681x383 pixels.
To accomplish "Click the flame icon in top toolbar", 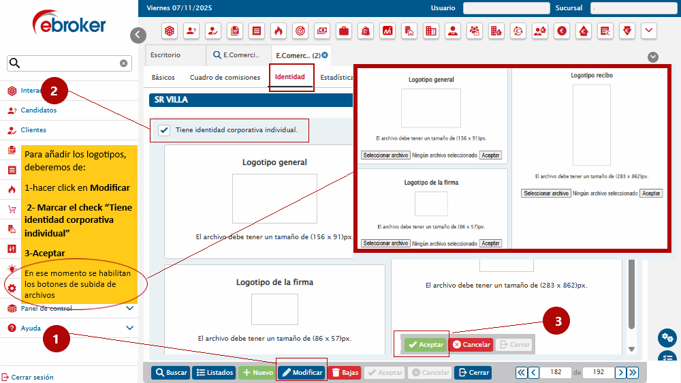I will point(278,31).
